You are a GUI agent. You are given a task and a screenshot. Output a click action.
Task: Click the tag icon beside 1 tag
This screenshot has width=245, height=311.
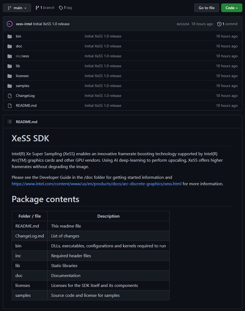click(x=61, y=8)
